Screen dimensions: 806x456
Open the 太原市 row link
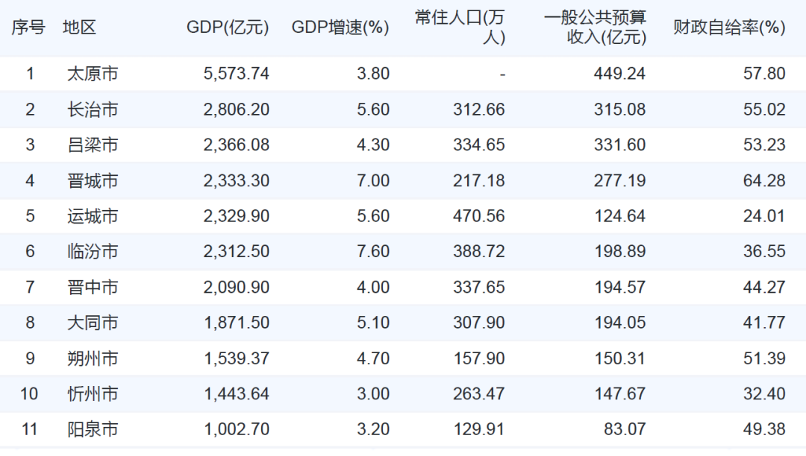93,74
